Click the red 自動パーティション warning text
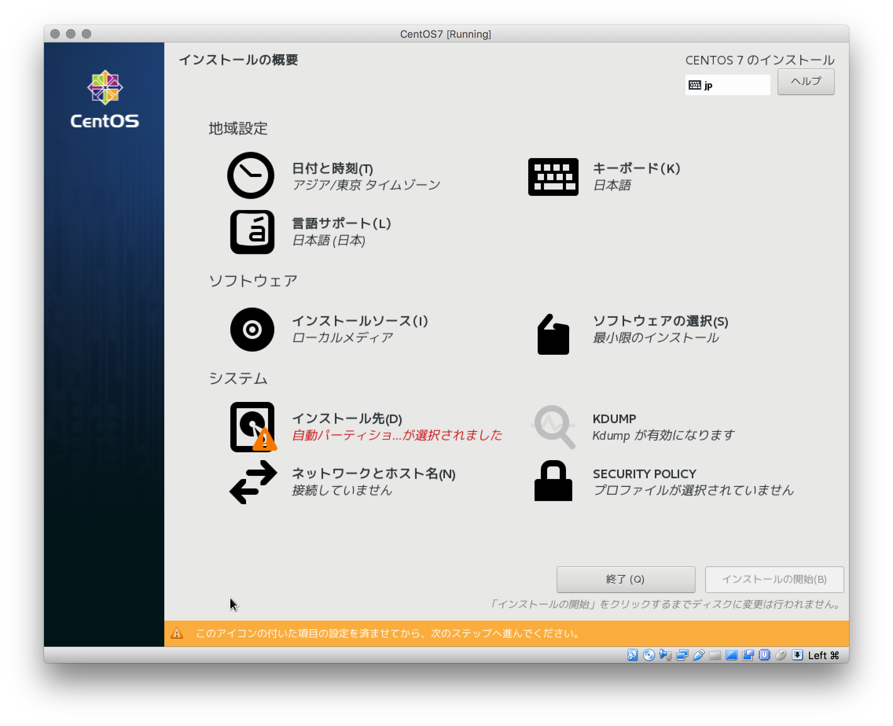This screenshot has height=726, width=893. [x=397, y=435]
